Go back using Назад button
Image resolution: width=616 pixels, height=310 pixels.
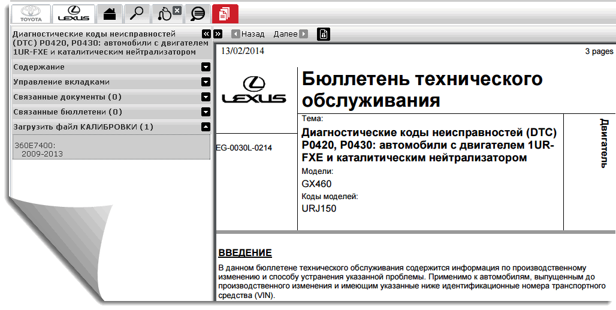(248, 34)
